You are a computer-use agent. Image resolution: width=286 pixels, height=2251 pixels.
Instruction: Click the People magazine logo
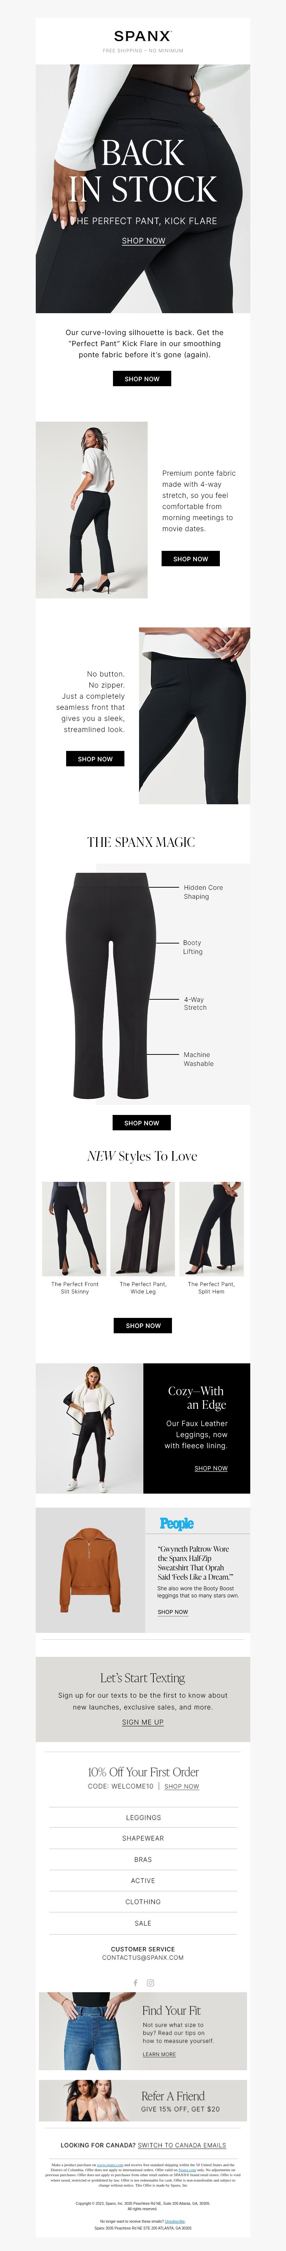pyautogui.click(x=176, y=1523)
